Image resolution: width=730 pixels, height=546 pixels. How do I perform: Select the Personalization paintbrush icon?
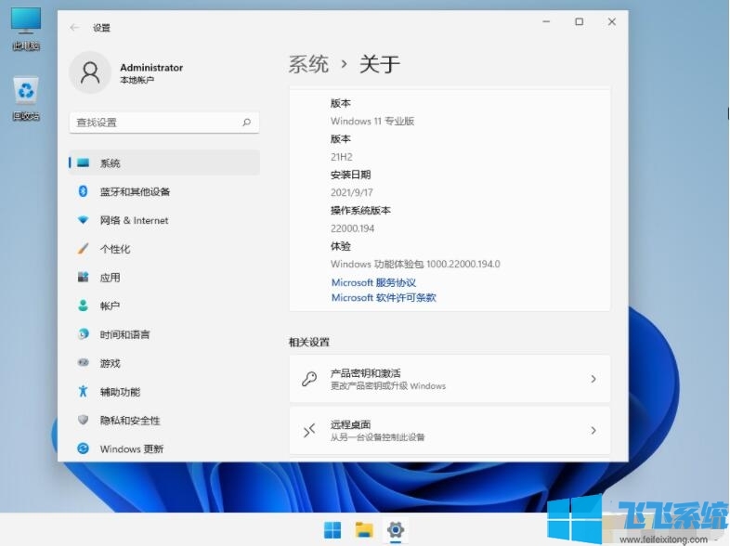click(83, 249)
